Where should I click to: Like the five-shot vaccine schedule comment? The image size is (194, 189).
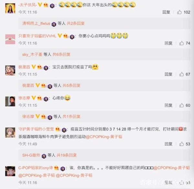click(181, 144)
